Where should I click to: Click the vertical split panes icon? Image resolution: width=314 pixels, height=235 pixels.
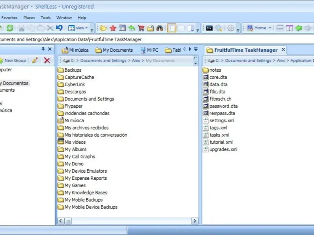[289, 28]
